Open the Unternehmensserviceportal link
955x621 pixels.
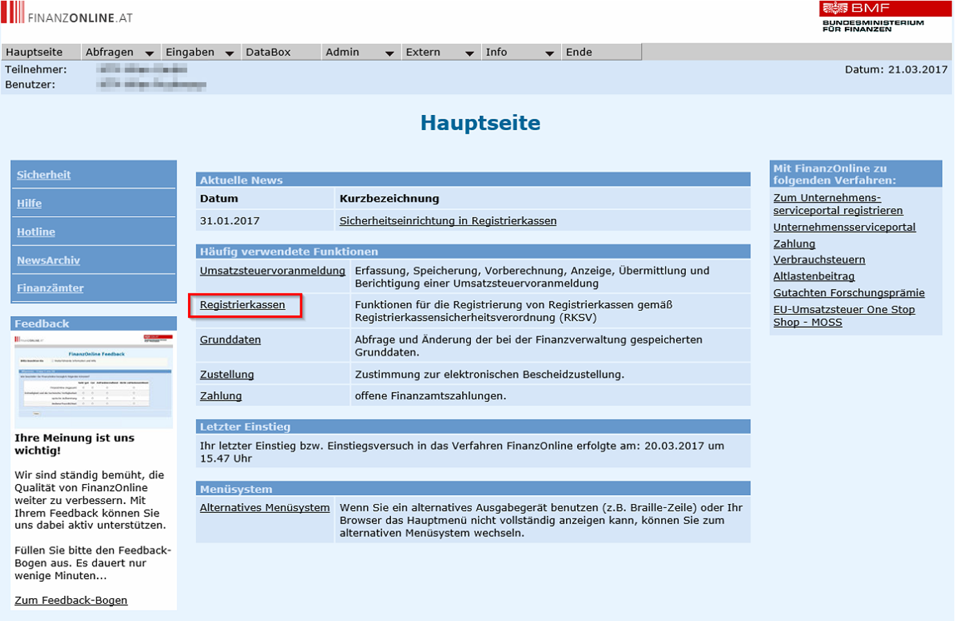pyautogui.click(x=844, y=227)
